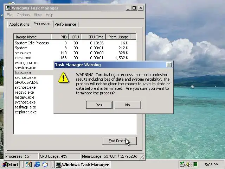Screen dimensions: 225x169
Task: Sort by the Mem Usage column header
Action: coord(118,37)
